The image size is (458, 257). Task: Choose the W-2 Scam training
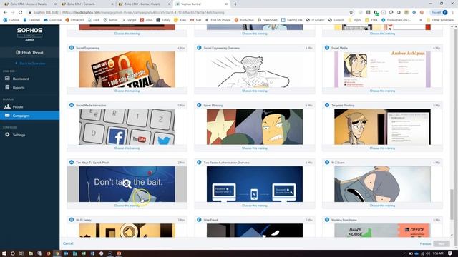click(382, 206)
